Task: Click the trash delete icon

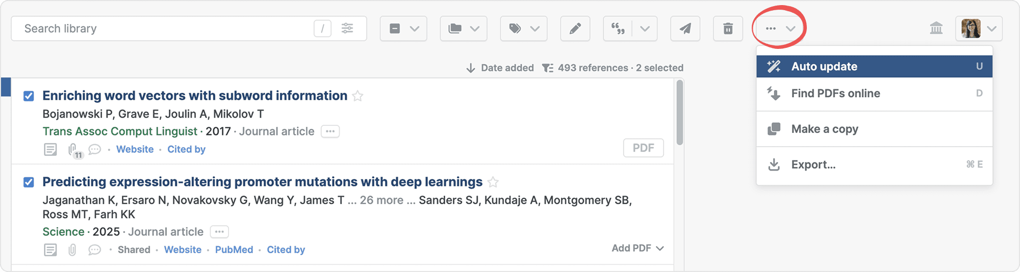Action: click(728, 29)
